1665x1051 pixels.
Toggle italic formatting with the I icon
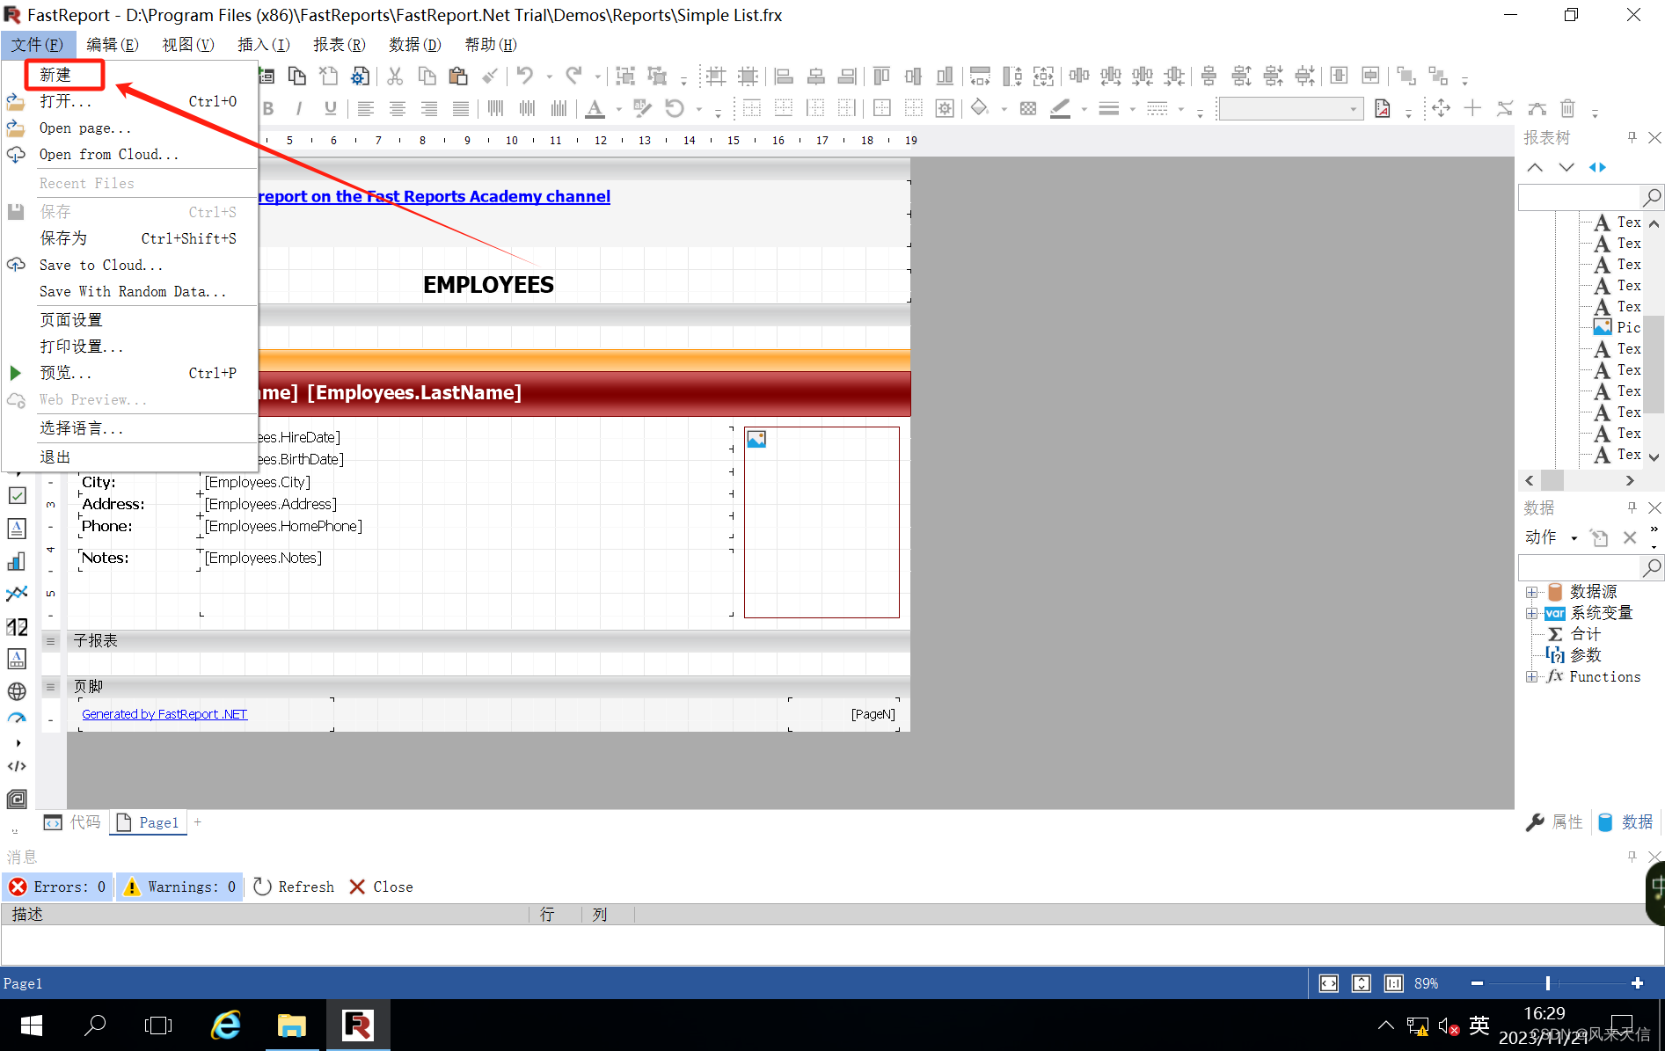pos(299,108)
